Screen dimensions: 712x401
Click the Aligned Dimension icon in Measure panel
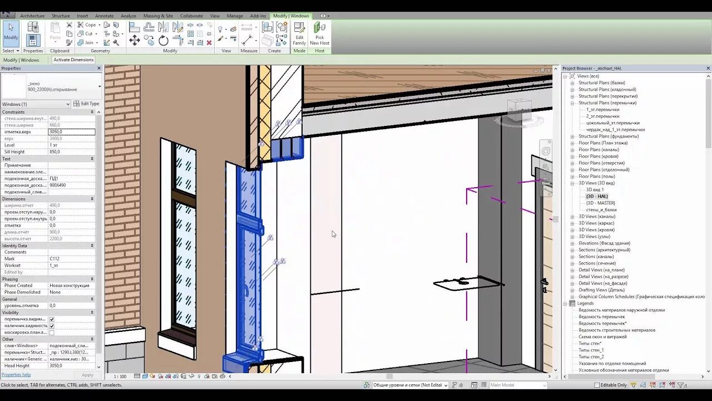pyautogui.click(x=247, y=41)
